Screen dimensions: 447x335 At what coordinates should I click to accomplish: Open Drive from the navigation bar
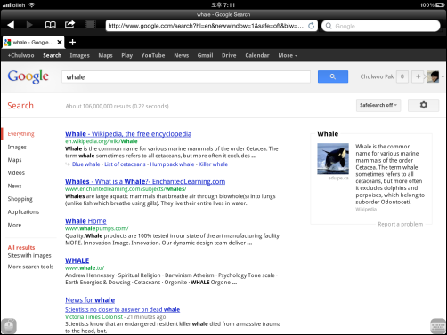pyautogui.click(x=229, y=55)
